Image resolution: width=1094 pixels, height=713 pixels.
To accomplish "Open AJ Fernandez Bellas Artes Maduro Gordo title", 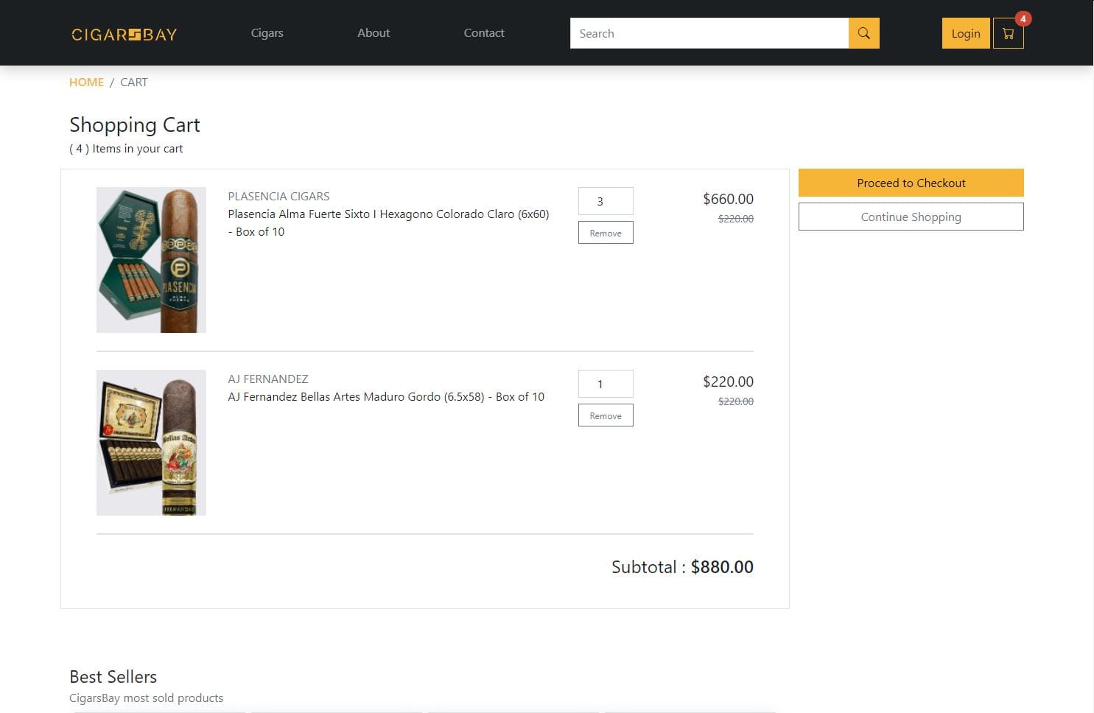I will tap(386, 396).
